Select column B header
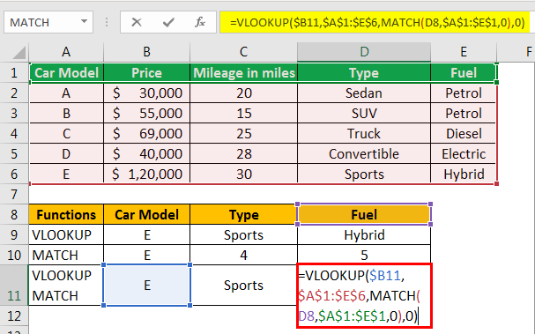The height and width of the screenshot is (334, 535). (x=146, y=52)
